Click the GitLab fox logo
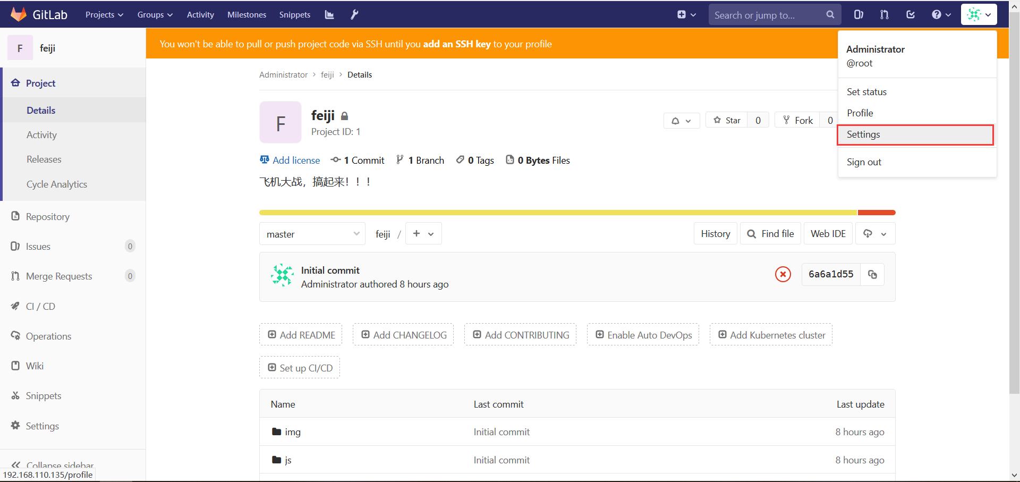 coord(19,14)
